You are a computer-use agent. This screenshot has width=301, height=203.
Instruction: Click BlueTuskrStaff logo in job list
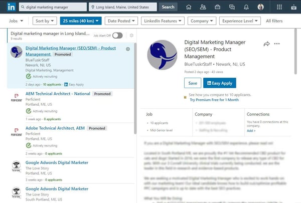(x=17, y=52)
